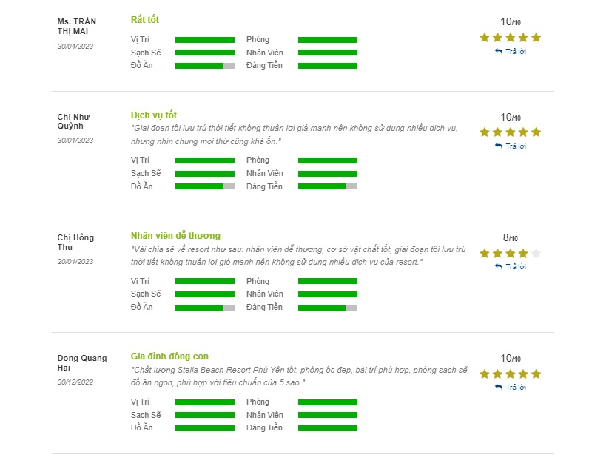The width and height of the screenshot is (592, 463).
Task: Click 'Trả lời' link for Chị Hồng Thu's review
Action: click(x=516, y=266)
